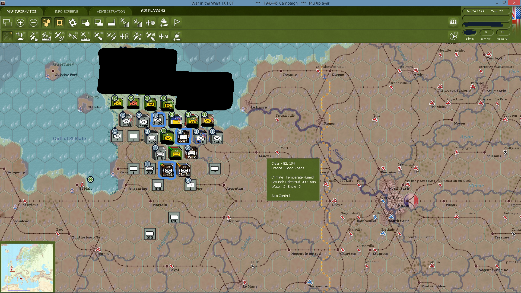The height and width of the screenshot is (293, 521).
Task: Show the weather icon with plane and tank
Action: [x=164, y=23]
